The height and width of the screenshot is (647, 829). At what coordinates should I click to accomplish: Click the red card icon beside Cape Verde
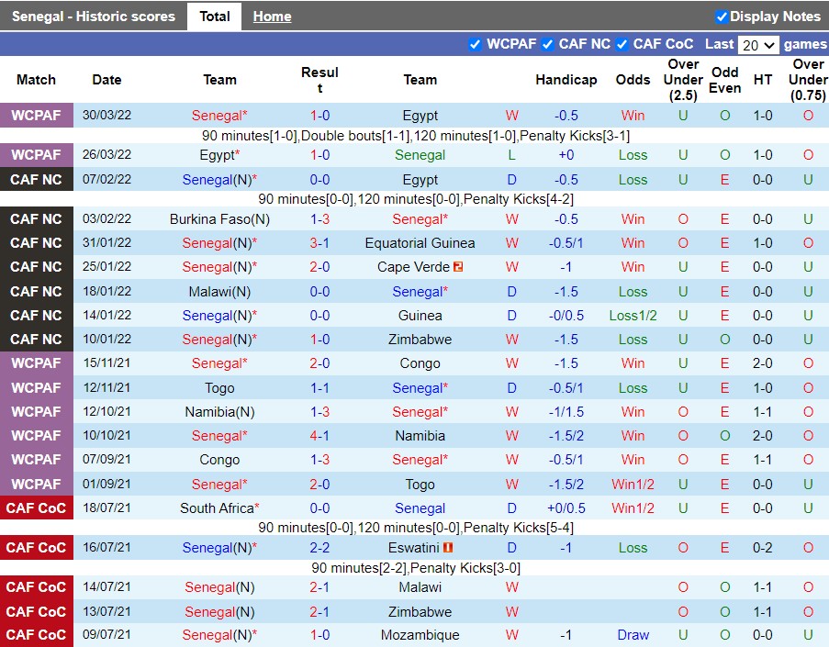[x=458, y=267]
